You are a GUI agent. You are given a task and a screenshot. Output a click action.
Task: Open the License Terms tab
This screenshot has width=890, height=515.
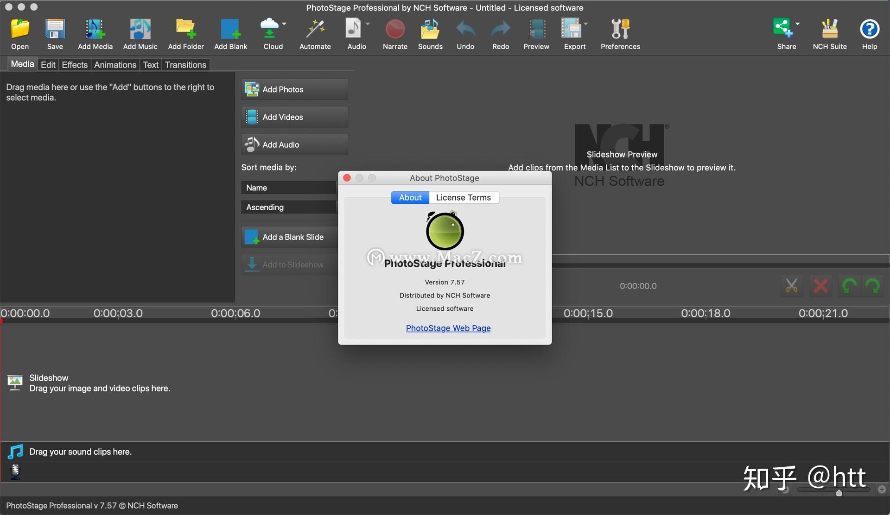pos(464,197)
